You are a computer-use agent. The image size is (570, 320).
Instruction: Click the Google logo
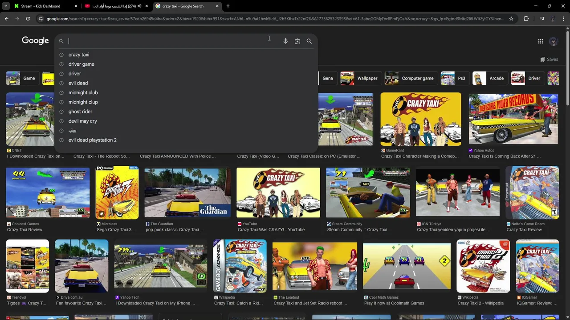[x=35, y=41]
